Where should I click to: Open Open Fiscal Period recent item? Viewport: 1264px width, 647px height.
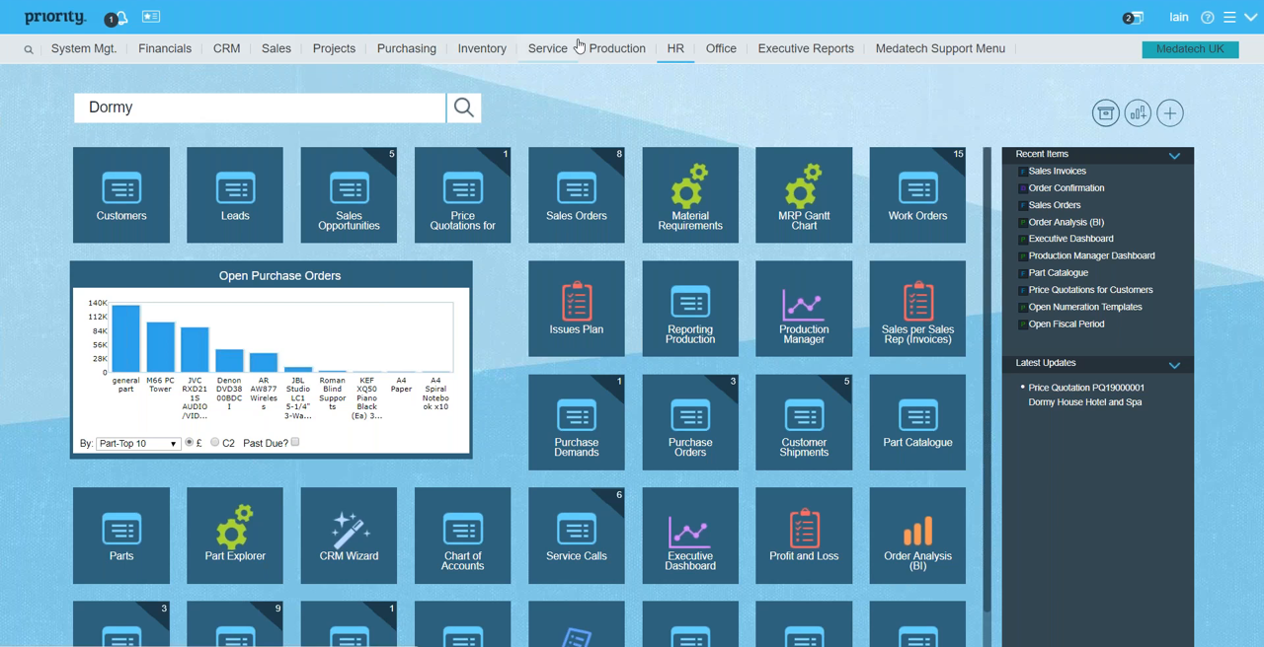(1066, 323)
